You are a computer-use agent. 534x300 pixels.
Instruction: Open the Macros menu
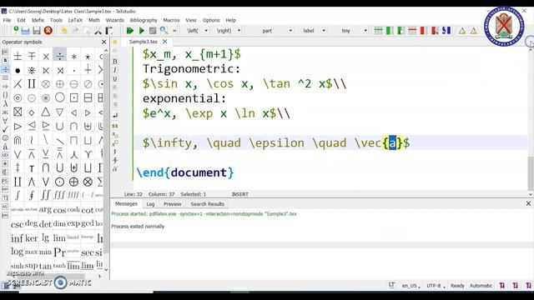coord(171,20)
